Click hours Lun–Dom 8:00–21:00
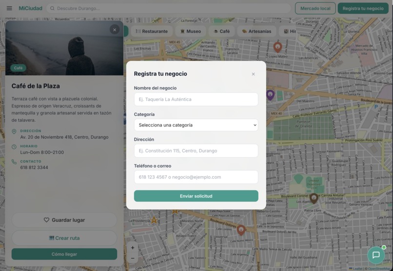Image resolution: width=393 pixels, height=271 pixels. pyautogui.click(x=42, y=152)
